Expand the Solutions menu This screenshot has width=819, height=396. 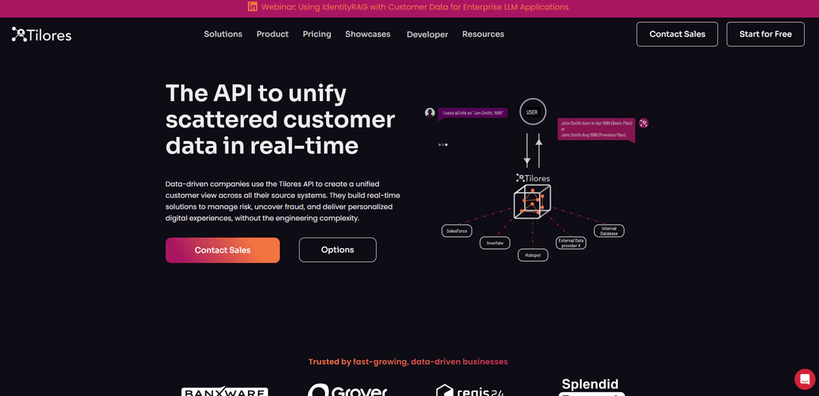[223, 34]
